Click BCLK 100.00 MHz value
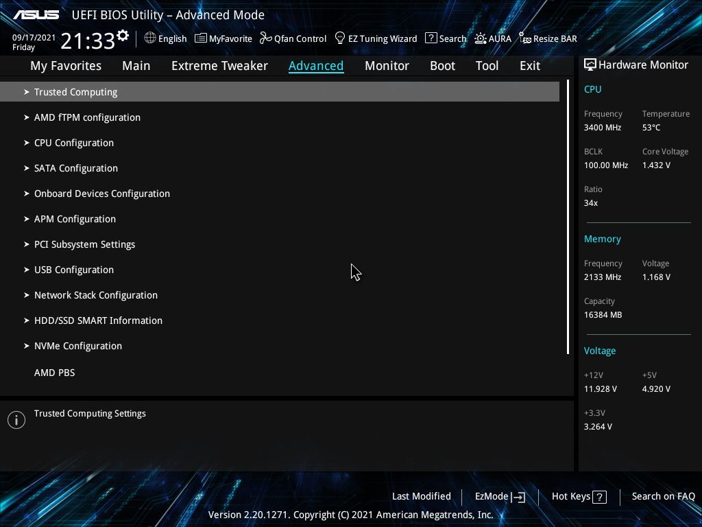The image size is (702, 527). pos(606,165)
